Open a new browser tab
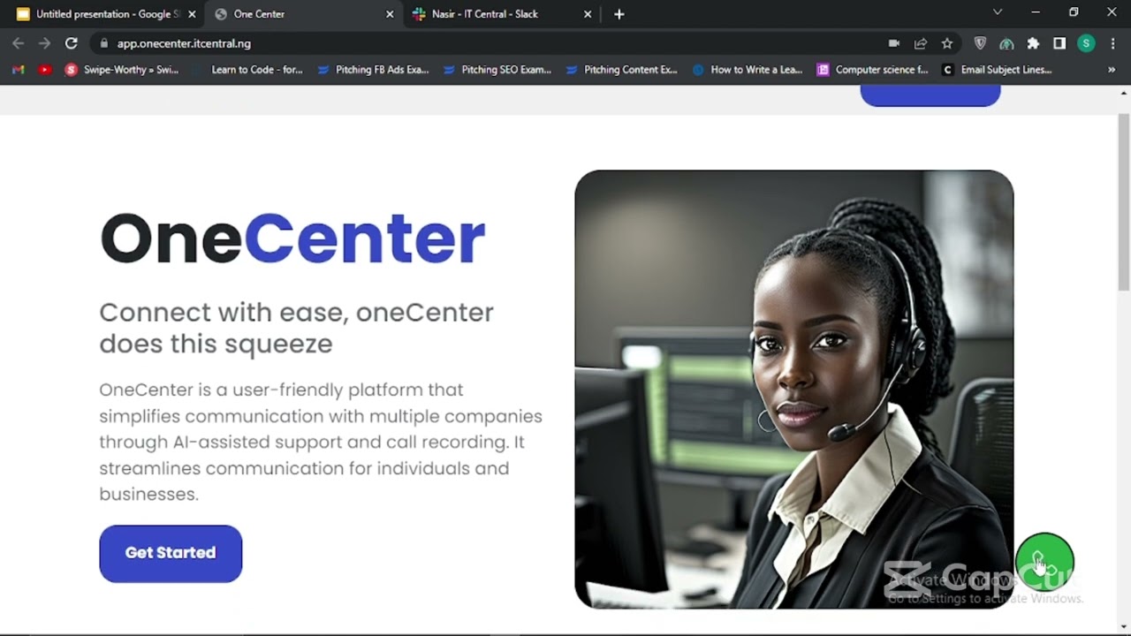Viewport: 1131px width, 636px height. [x=619, y=14]
